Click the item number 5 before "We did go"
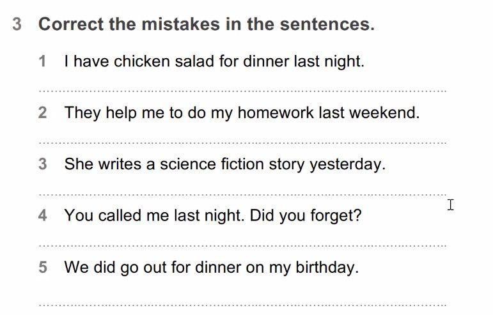Screen dimensions: 493x315 pos(43,267)
